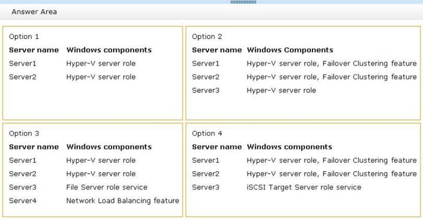Click Windows components header in Option 3
Screen dimensions: 423x220
click(x=109, y=147)
